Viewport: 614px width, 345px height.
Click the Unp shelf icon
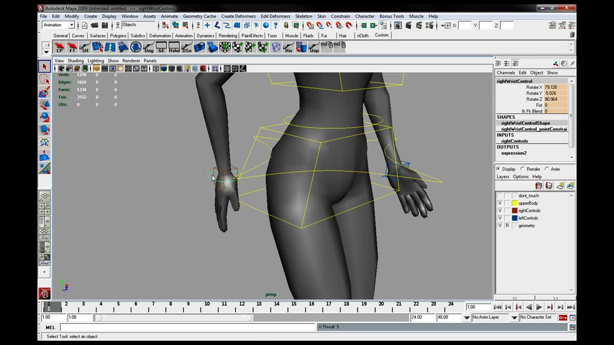pyautogui.click(x=314, y=47)
